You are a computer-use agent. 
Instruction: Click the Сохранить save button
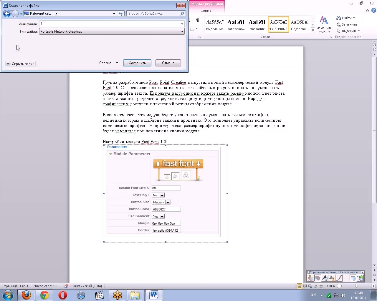pyautogui.click(x=137, y=63)
